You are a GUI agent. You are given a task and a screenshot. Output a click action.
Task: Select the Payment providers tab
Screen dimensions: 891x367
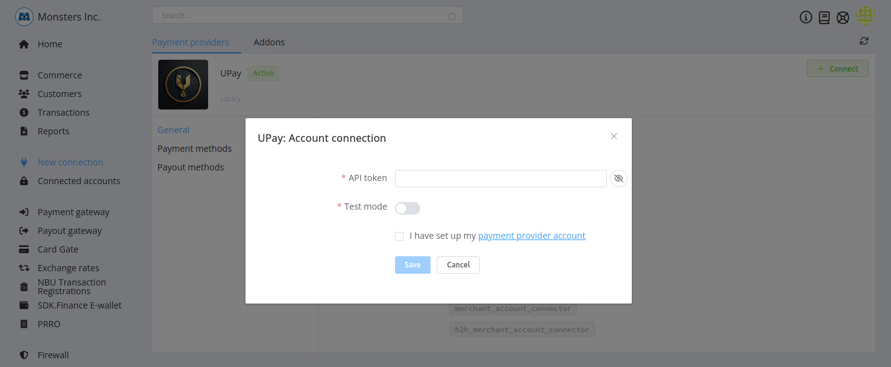[x=191, y=42]
